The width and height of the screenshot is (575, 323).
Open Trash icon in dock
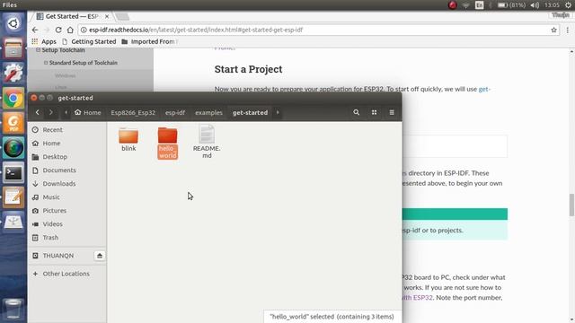click(x=13, y=309)
